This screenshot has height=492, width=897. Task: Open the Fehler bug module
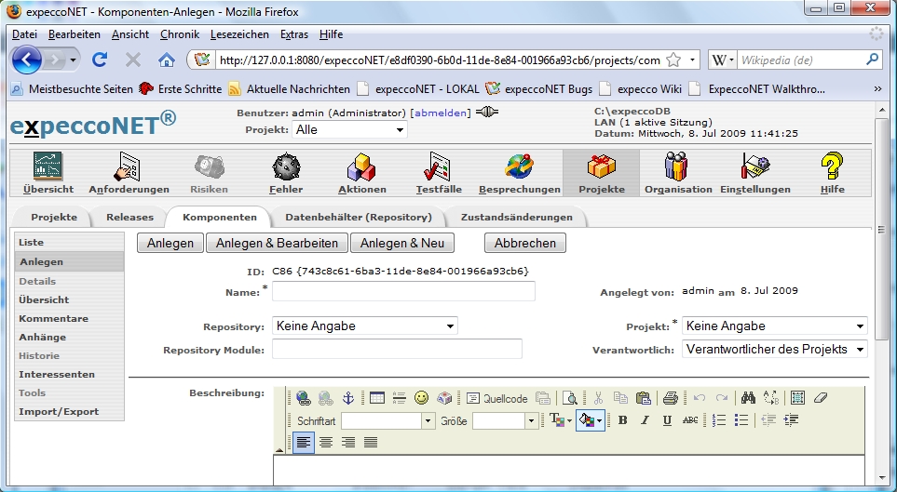click(286, 173)
